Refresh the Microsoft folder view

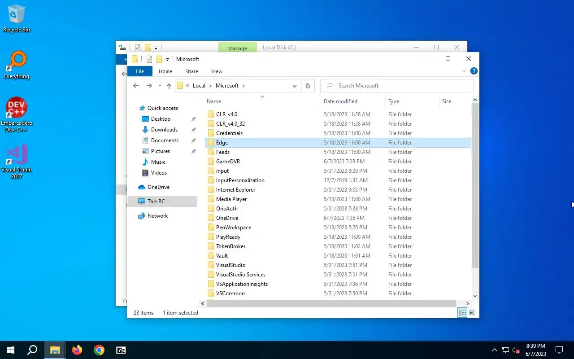308,86
